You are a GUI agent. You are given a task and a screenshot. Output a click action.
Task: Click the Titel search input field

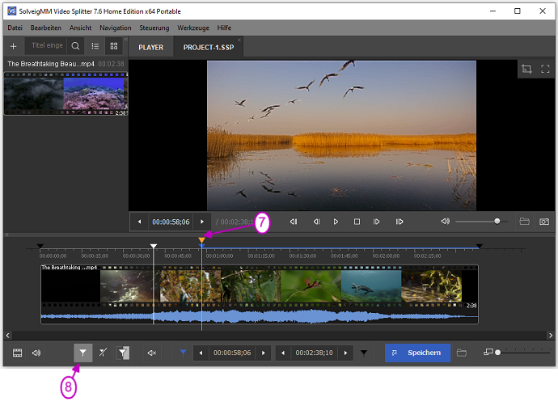coord(47,45)
